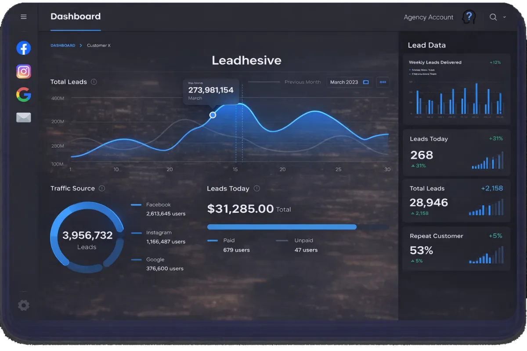Click the info icon next to Leads Today heading

[x=257, y=188]
